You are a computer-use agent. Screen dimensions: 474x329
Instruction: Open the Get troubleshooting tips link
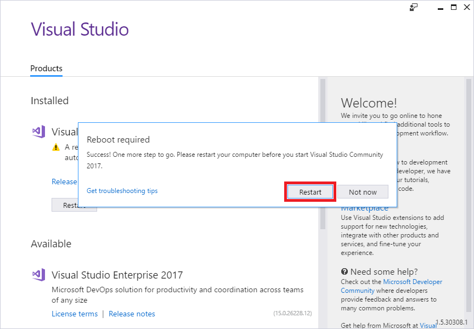point(122,191)
